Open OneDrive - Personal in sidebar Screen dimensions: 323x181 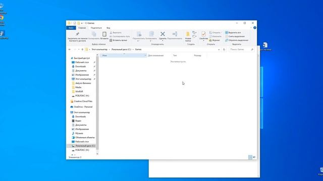[81, 107]
